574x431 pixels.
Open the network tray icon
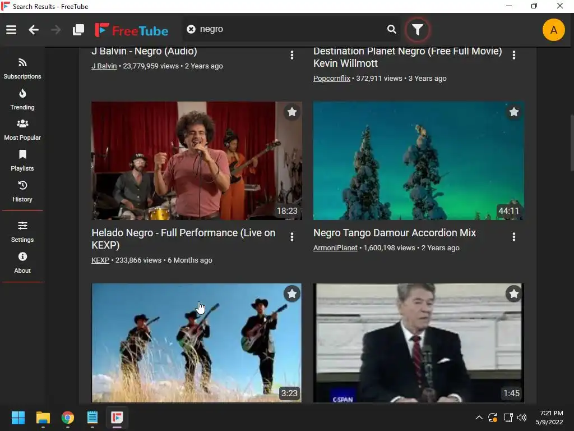(508, 418)
